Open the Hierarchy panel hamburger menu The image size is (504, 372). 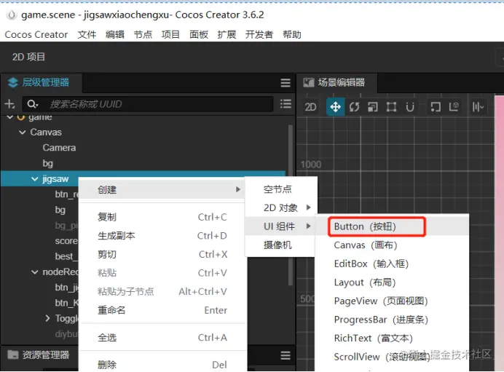point(286,83)
